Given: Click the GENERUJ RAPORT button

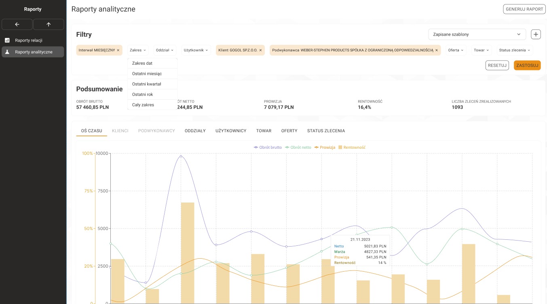Looking at the screenshot, I should 524,9.
